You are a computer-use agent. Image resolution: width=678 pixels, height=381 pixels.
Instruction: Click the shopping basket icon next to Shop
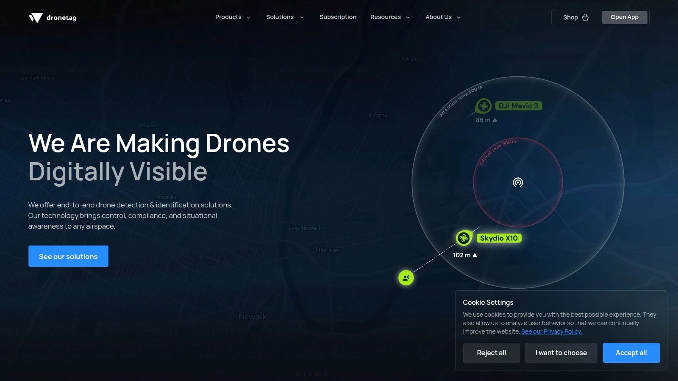tap(585, 17)
